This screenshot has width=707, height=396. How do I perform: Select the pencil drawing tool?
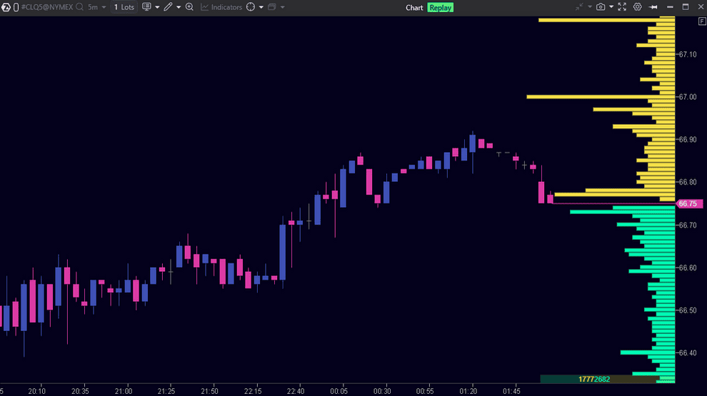tap(169, 6)
